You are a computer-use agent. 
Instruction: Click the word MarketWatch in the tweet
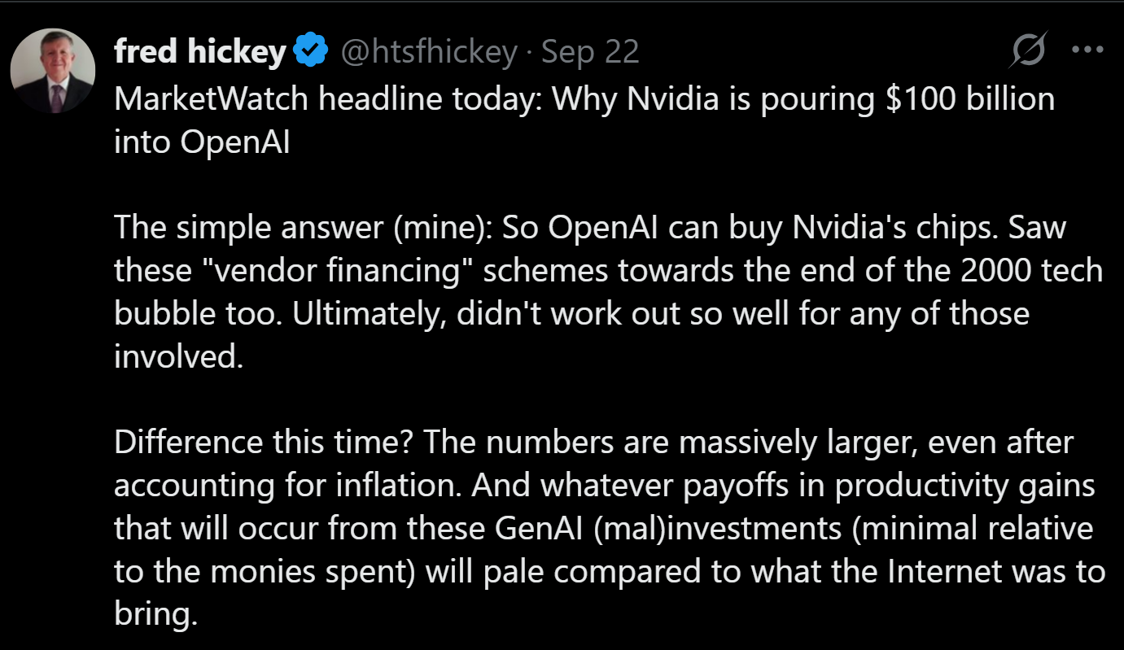click(211, 99)
